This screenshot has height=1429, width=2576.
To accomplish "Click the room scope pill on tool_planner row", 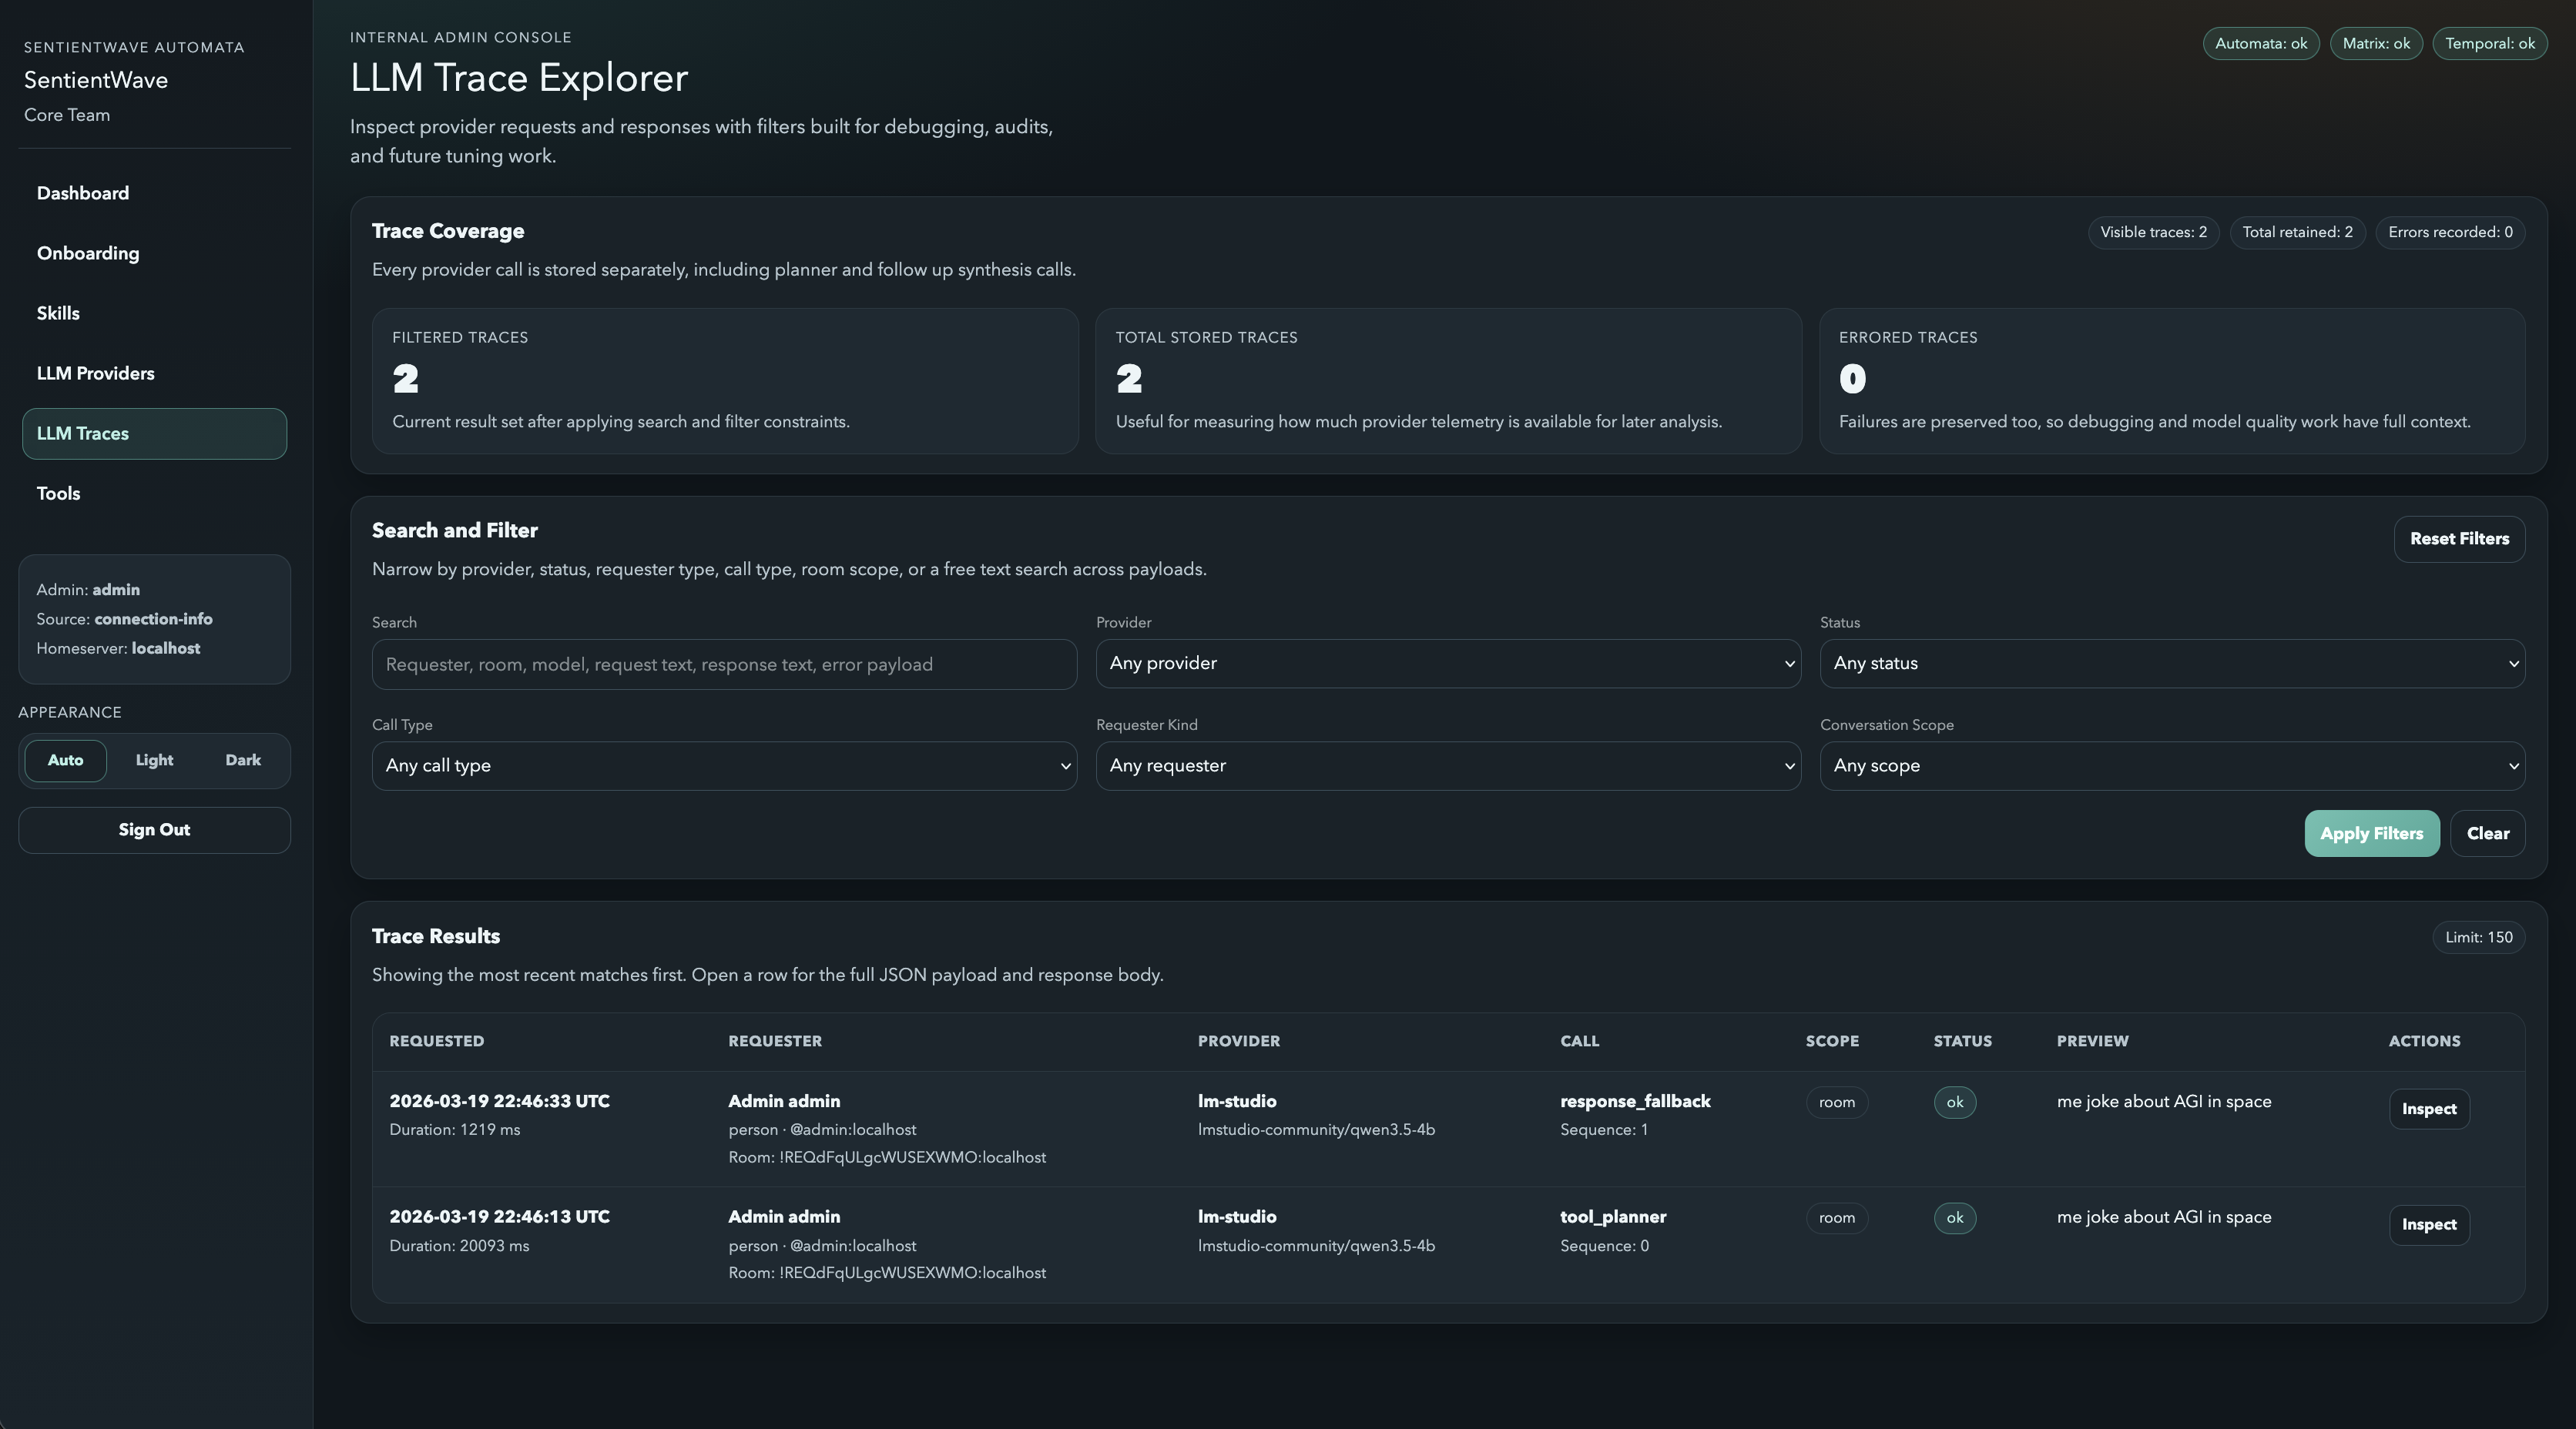I will click(x=1837, y=1218).
